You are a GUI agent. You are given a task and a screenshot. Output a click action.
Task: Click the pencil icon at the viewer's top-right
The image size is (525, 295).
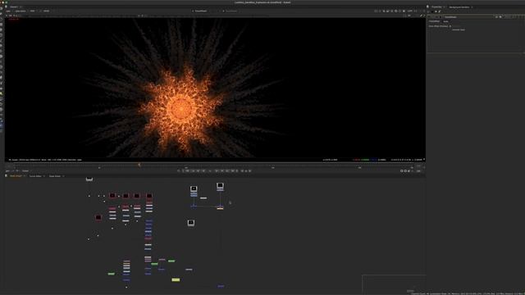coord(421,16)
